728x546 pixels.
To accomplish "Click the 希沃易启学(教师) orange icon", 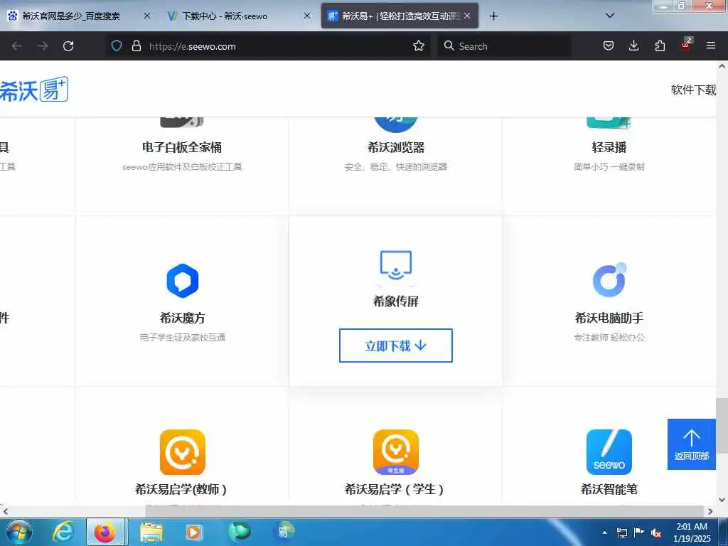I will click(x=183, y=451).
